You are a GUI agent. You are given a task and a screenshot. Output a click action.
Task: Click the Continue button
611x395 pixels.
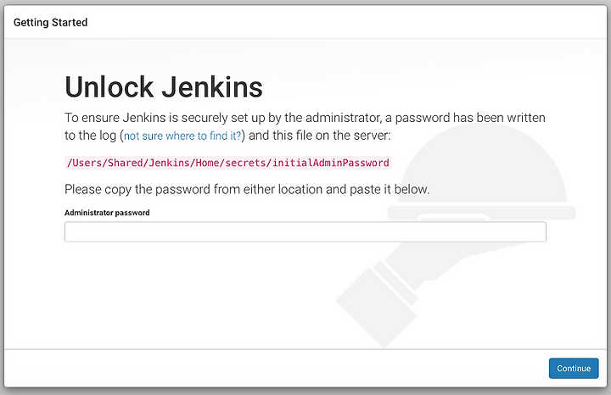tap(574, 368)
